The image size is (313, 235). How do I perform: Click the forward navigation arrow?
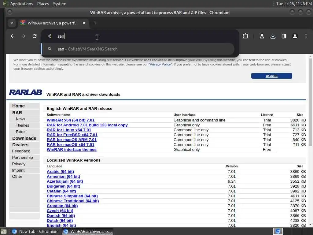click(24, 36)
